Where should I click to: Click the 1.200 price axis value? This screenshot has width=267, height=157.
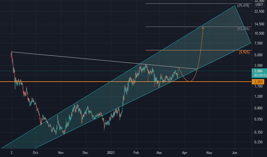258,96
